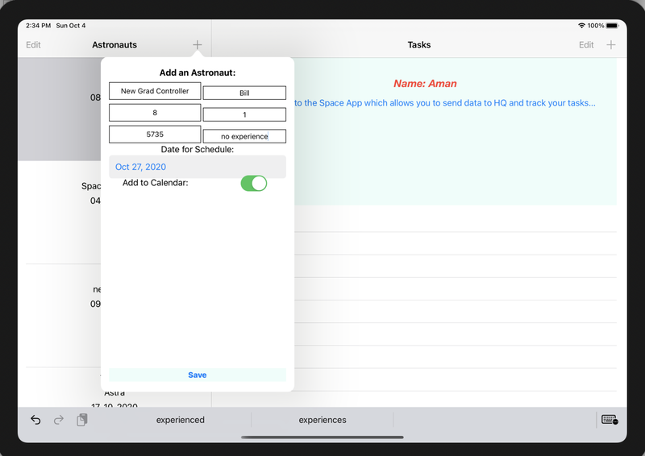Check the Wi-Fi status icon
The image size is (645, 456).
pyautogui.click(x=581, y=26)
